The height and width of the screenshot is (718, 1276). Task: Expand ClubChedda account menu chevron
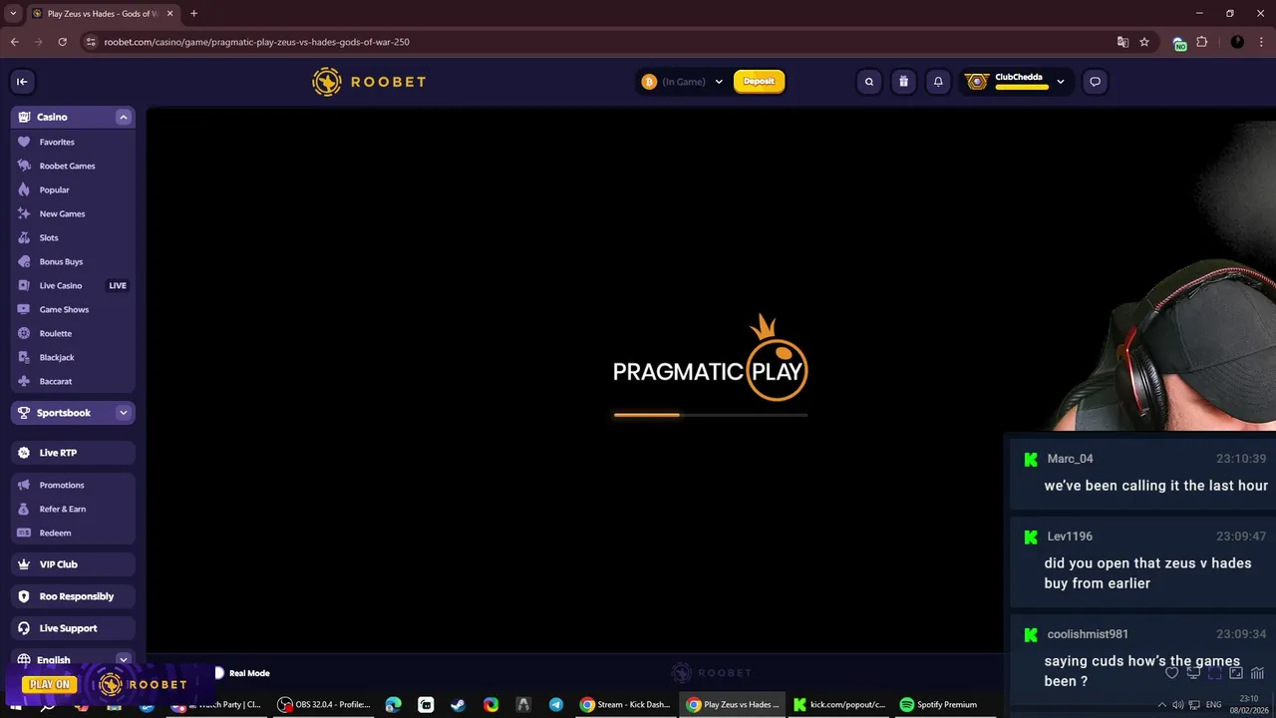tap(1061, 82)
